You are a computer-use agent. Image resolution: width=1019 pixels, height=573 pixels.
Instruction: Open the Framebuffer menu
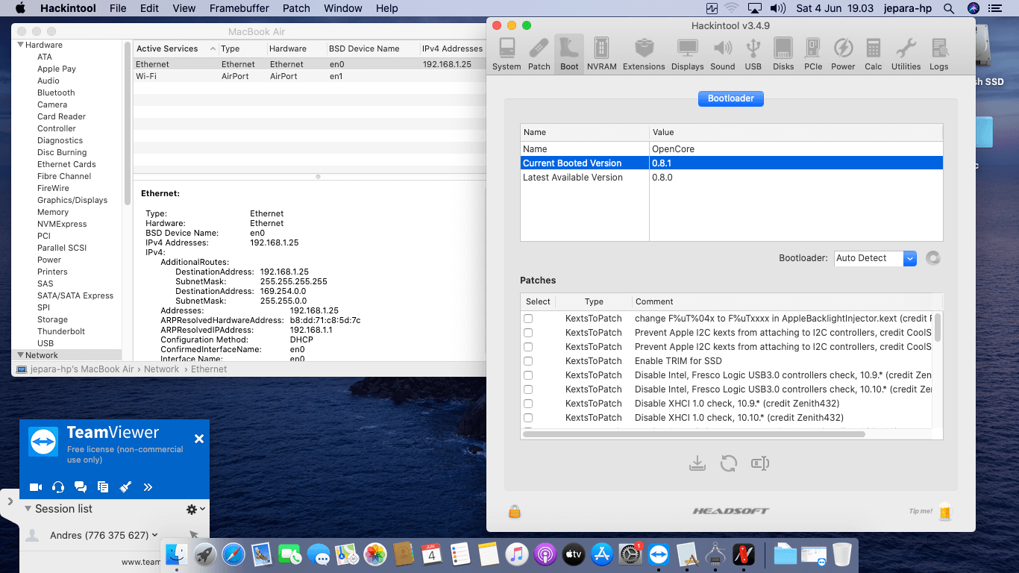pyautogui.click(x=238, y=8)
